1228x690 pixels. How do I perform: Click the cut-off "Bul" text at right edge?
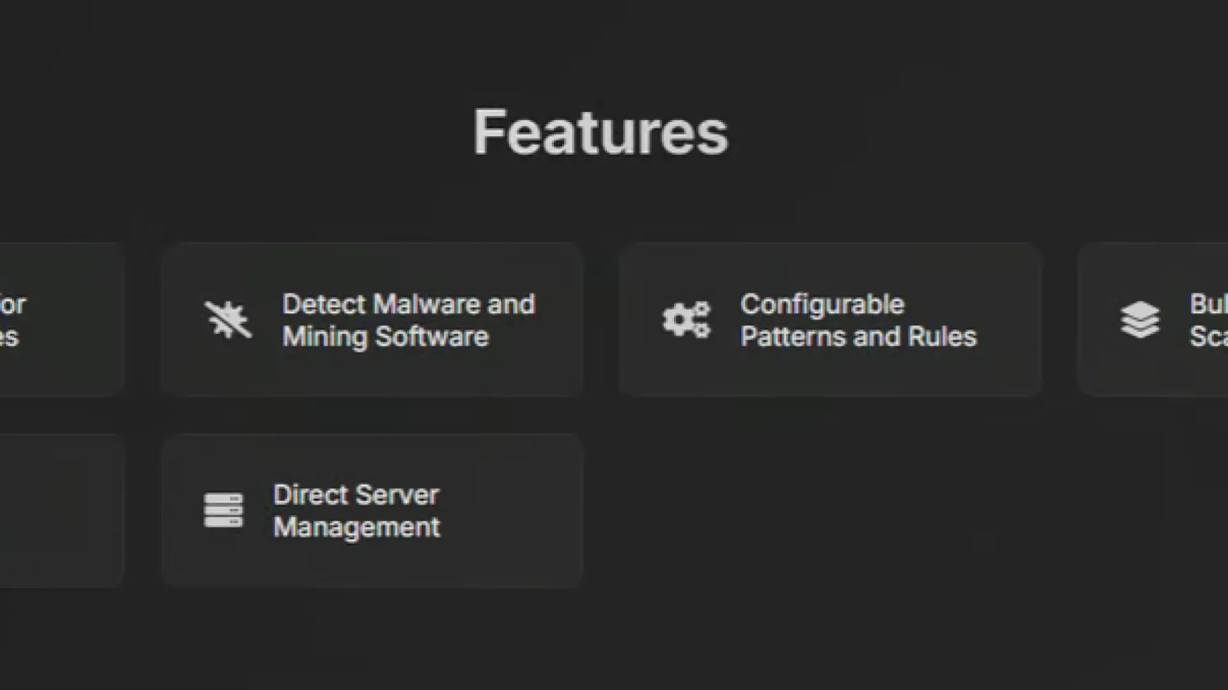click(1208, 304)
